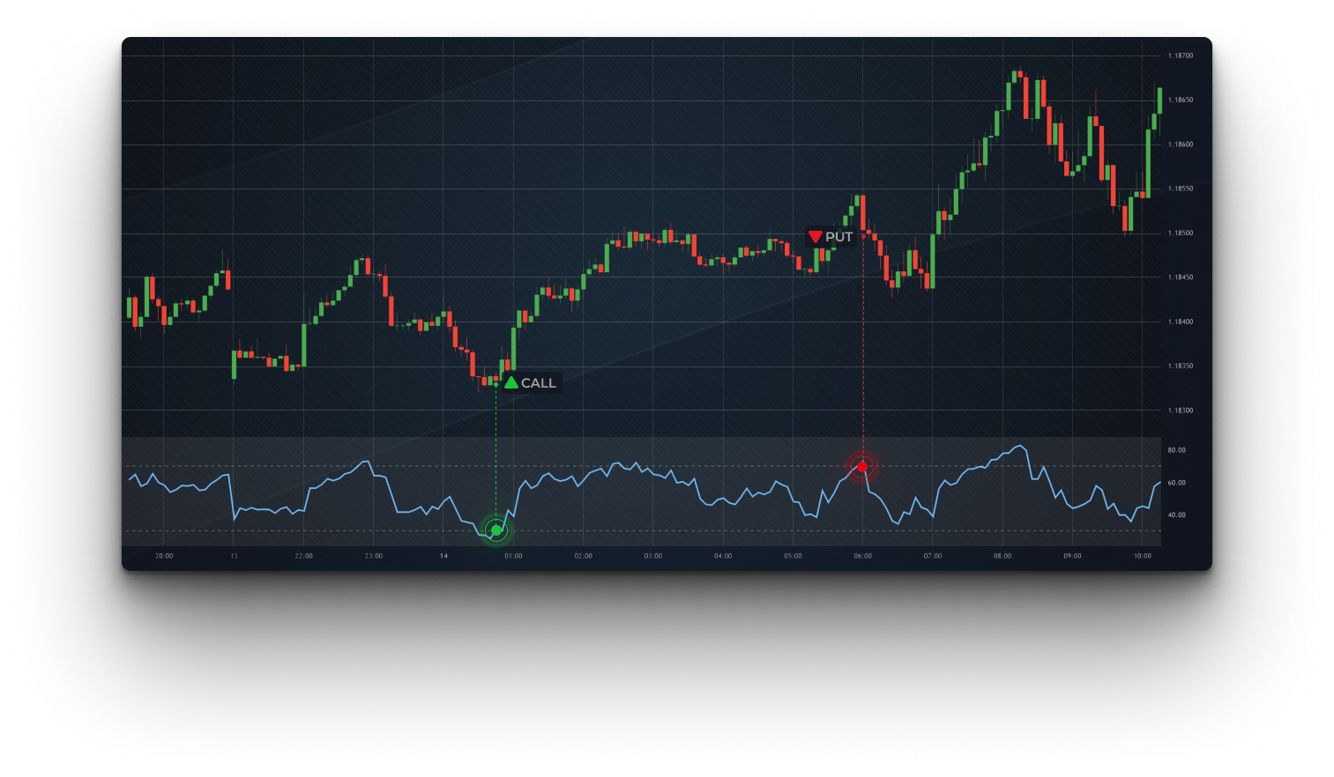Jump to the 01:00 time label
1334x777 pixels.
pos(513,556)
